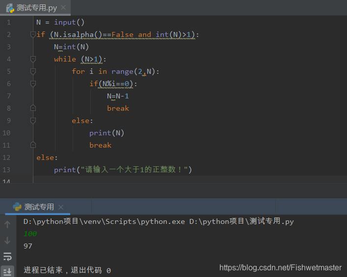Select the 测试专用 run tab
The height and width of the screenshot is (277, 347).
coord(39,207)
